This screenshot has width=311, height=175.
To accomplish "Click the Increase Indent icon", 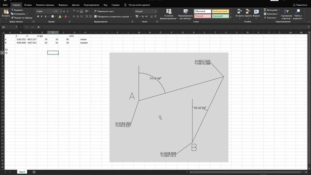I will [x=90, y=17].
